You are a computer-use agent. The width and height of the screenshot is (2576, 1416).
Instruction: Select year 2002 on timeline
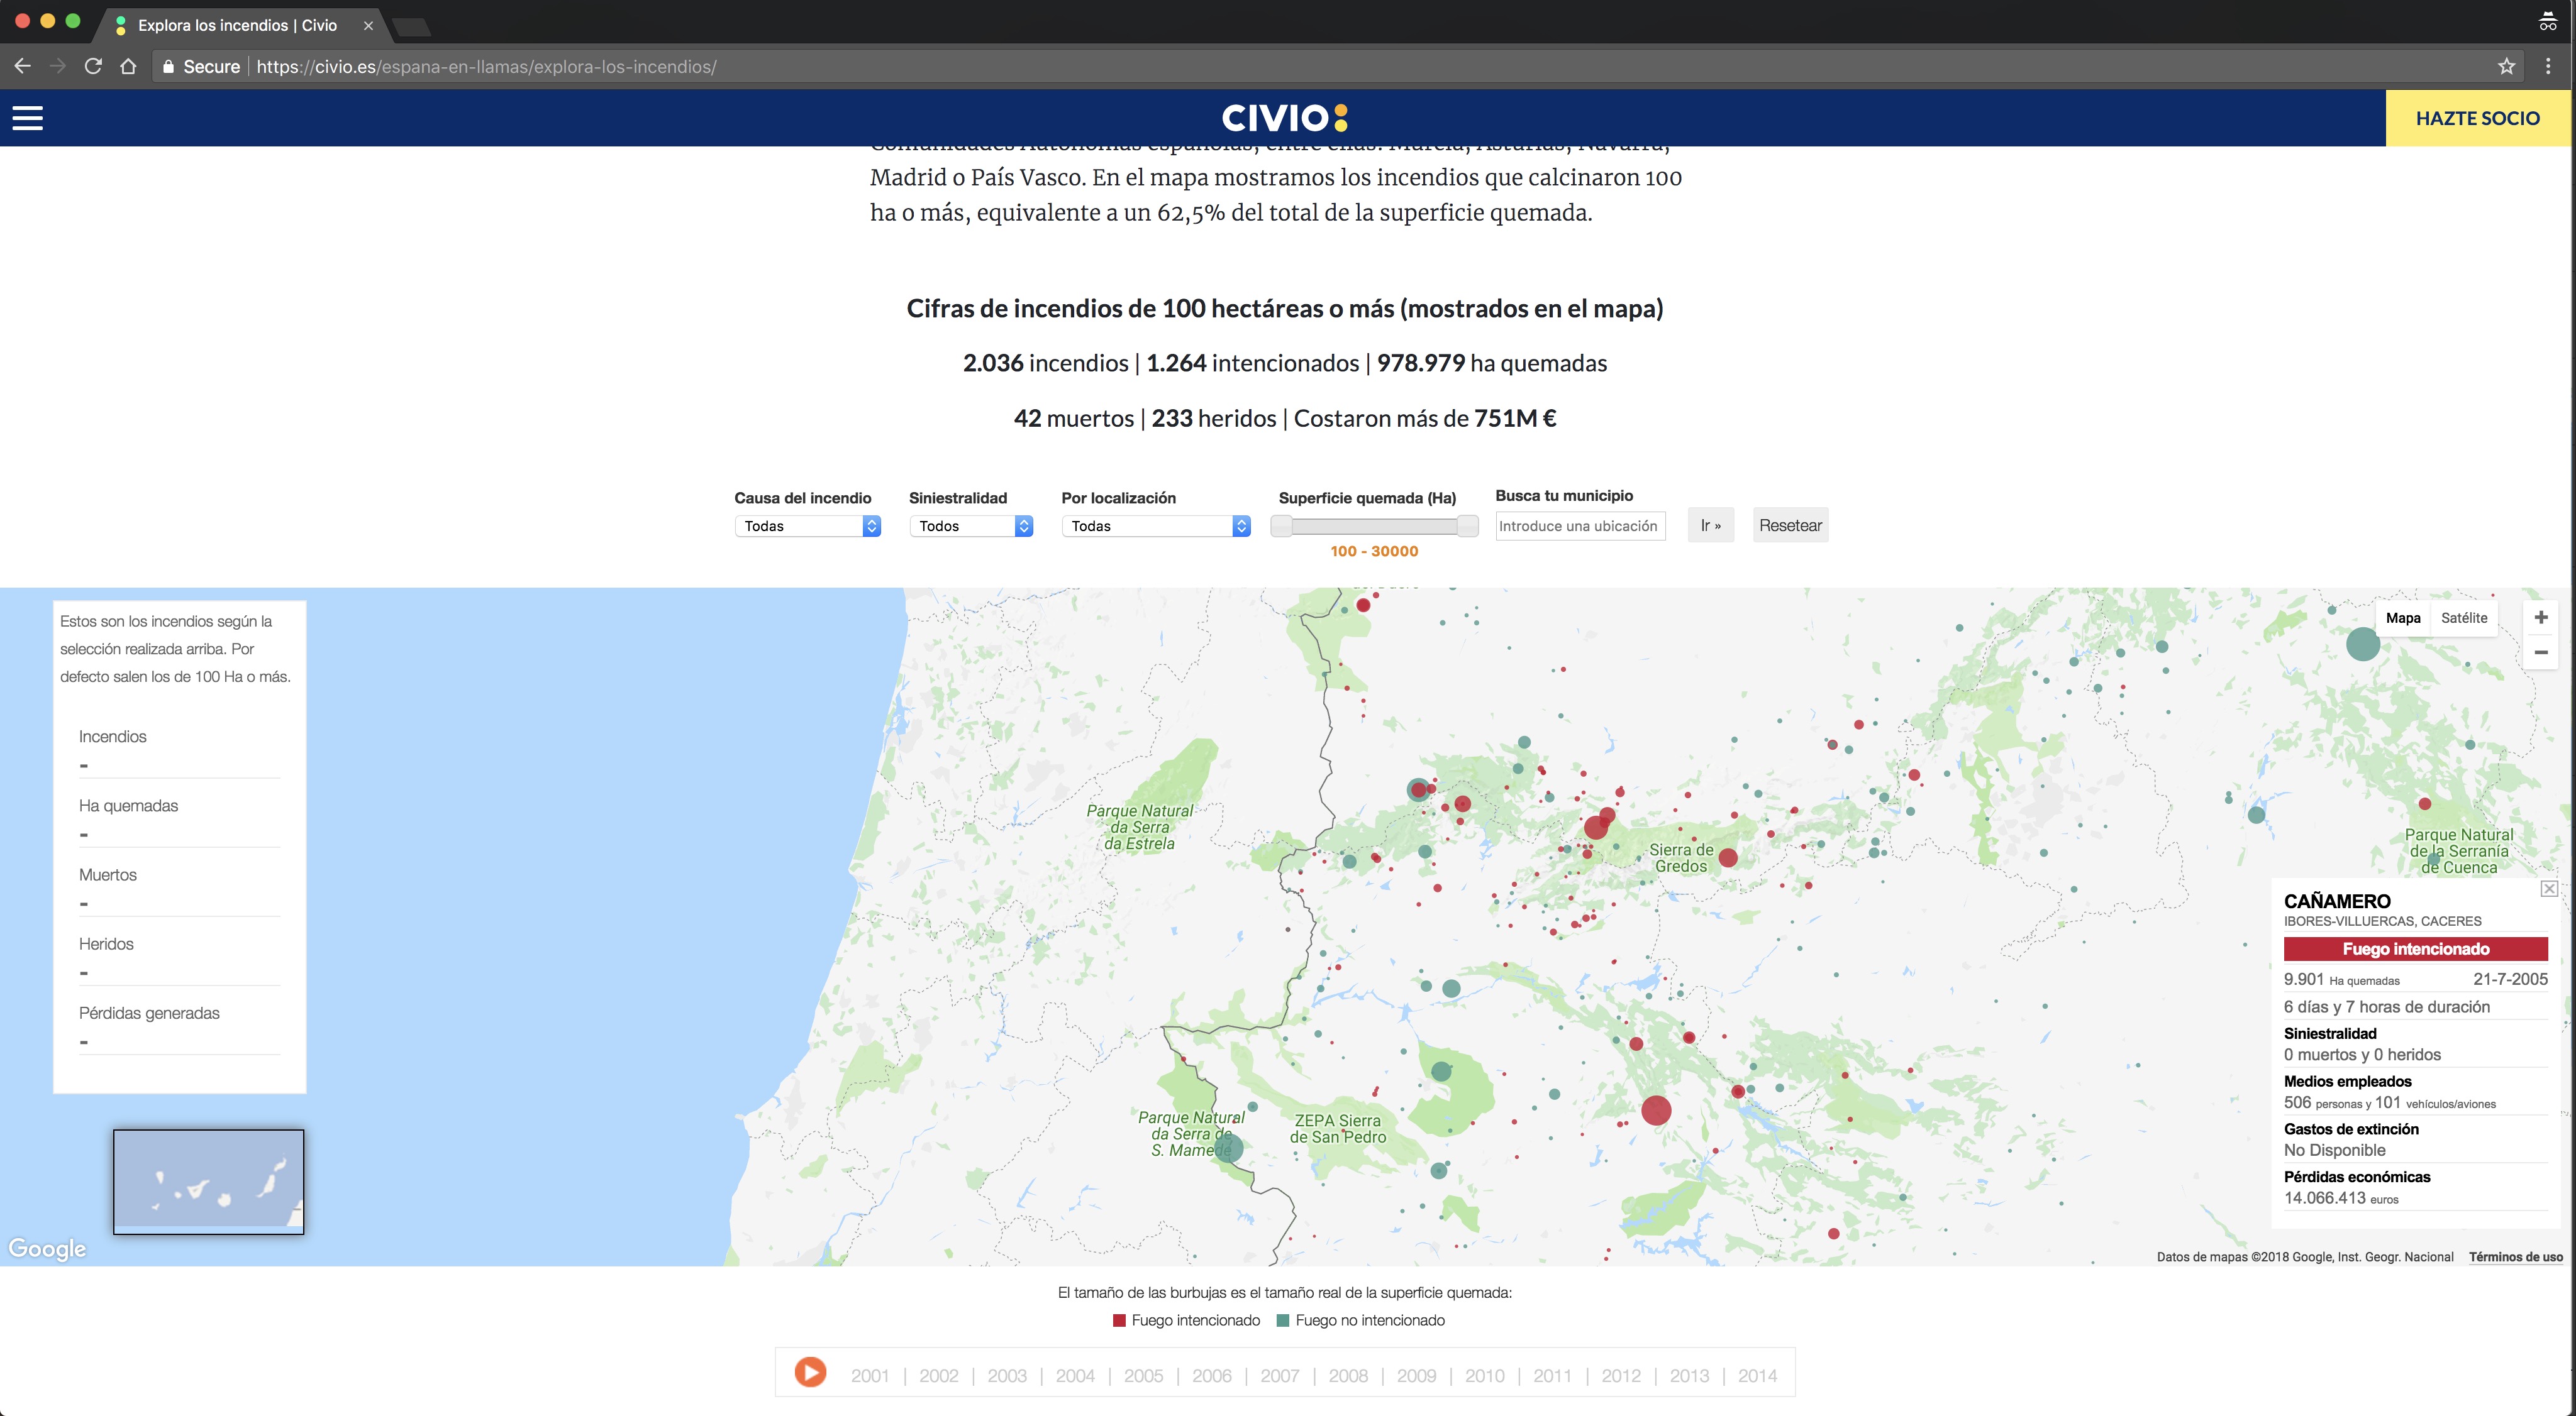coord(938,1375)
